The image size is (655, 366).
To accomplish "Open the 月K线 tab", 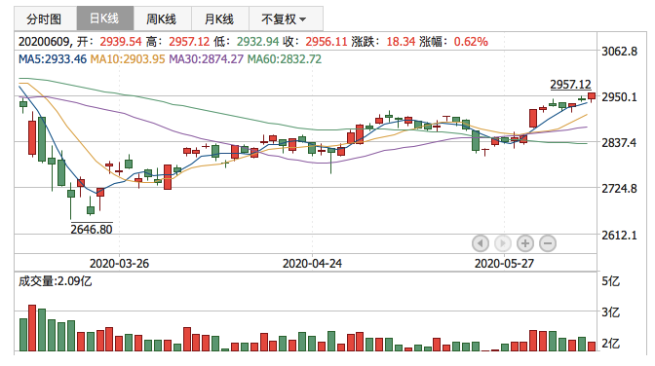I will pyautogui.click(x=220, y=18).
